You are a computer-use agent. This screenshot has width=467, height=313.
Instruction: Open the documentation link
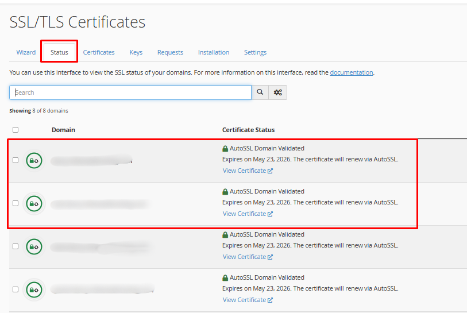352,72
